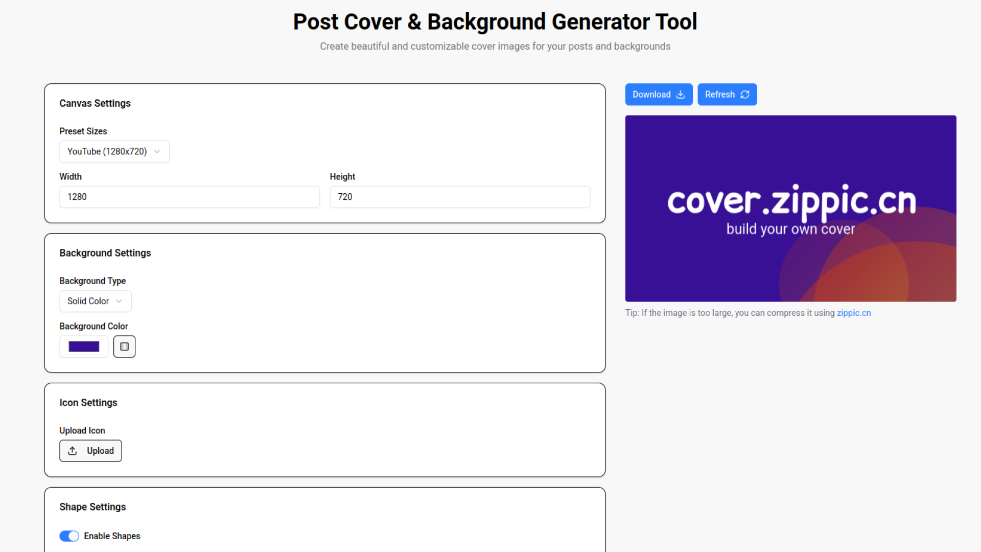Open the color palette picker icon
Viewport: 981px width, 552px height.
[x=124, y=346]
